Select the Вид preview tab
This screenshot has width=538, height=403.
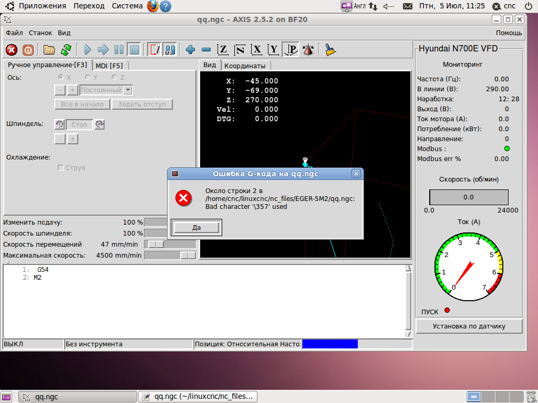pos(210,65)
